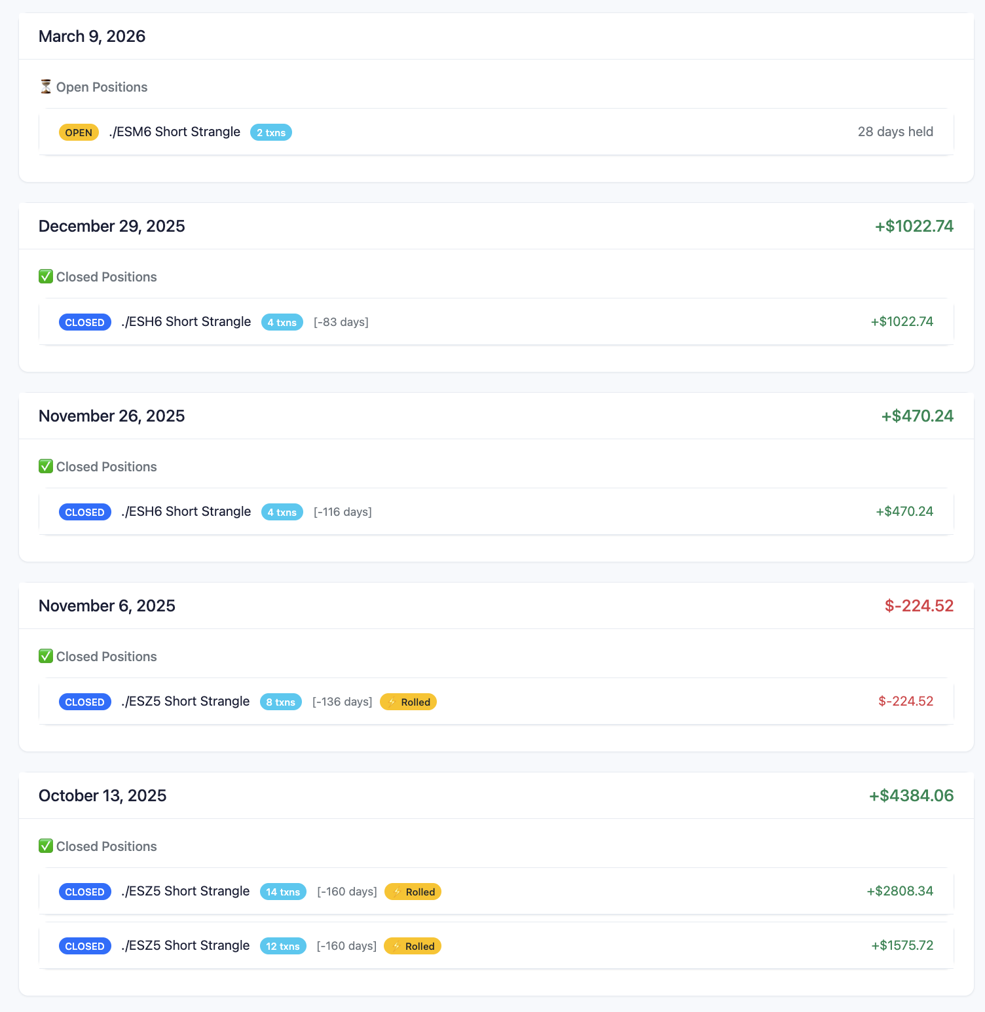Click CLOSED badge on the $-224.52 row
Viewport: 985px width, 1012px height.
pyautogui.click(x=85, y=702)
